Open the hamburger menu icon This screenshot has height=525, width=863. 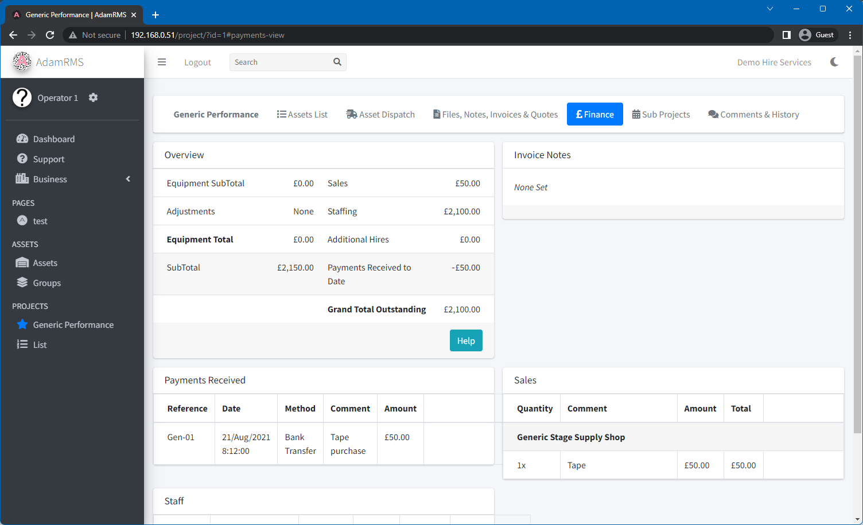click(x=162, y=62)
